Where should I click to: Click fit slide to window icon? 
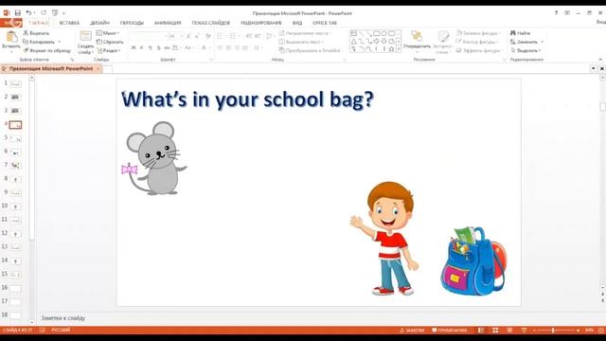pos(601,331)
